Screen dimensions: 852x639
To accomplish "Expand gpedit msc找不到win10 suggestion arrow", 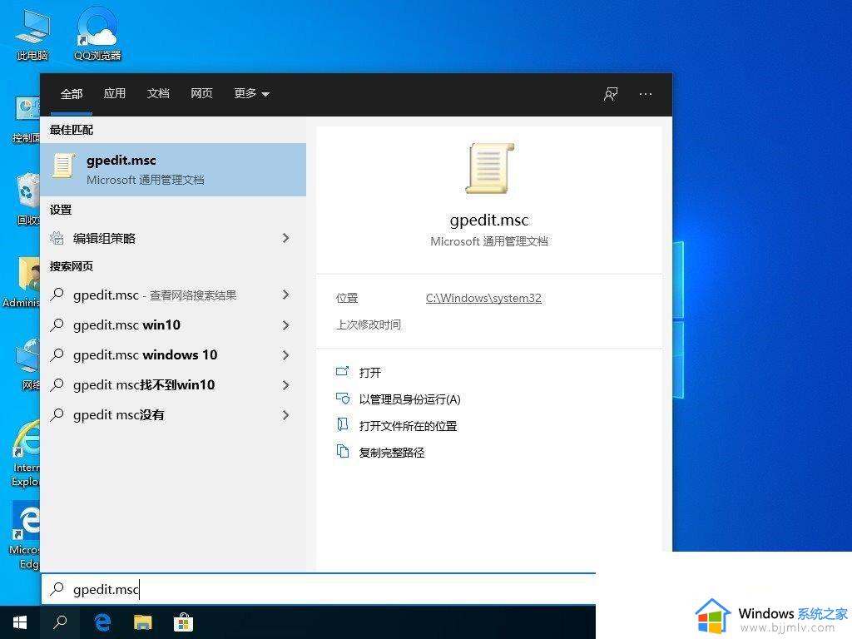I will click(x=286, y=384).
